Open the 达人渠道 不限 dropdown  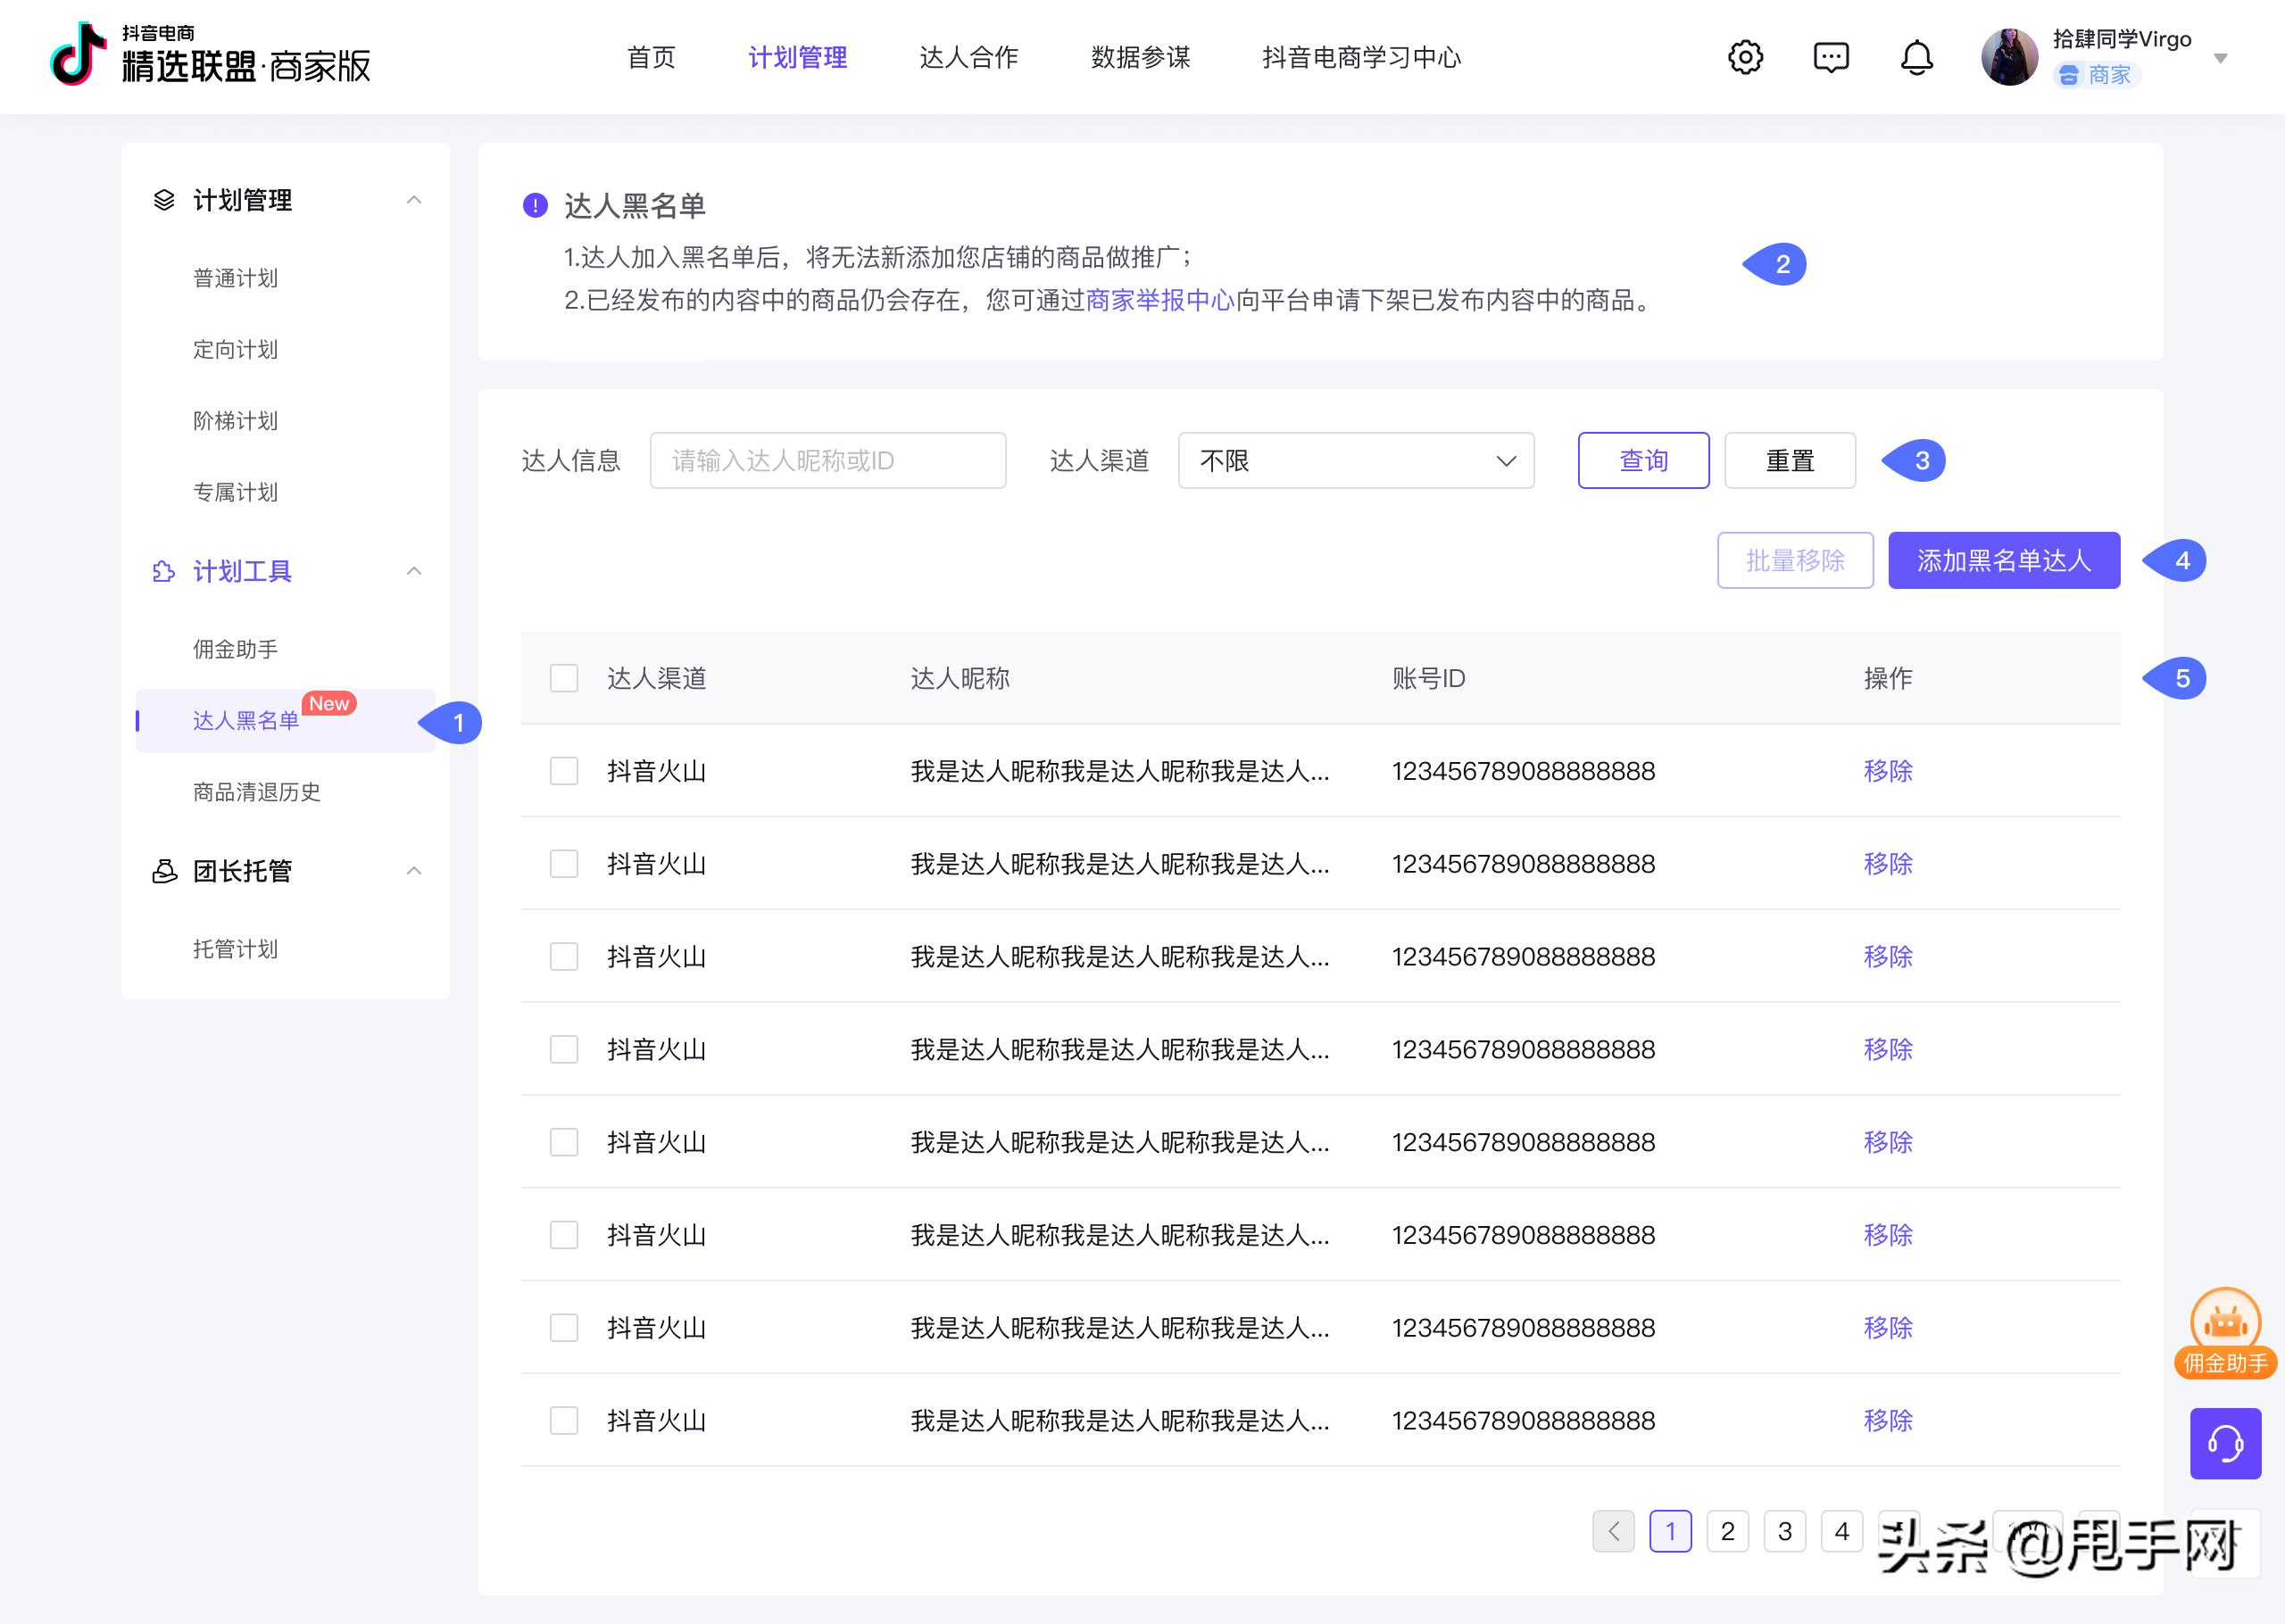coord(1356,460)
